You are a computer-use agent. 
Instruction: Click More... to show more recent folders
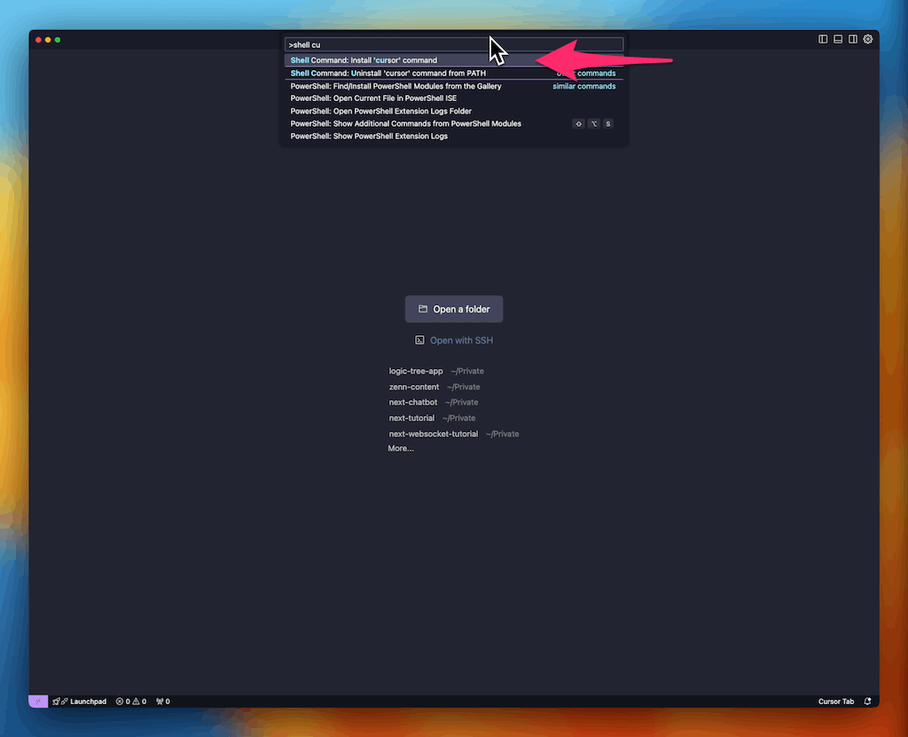[401, 449]
